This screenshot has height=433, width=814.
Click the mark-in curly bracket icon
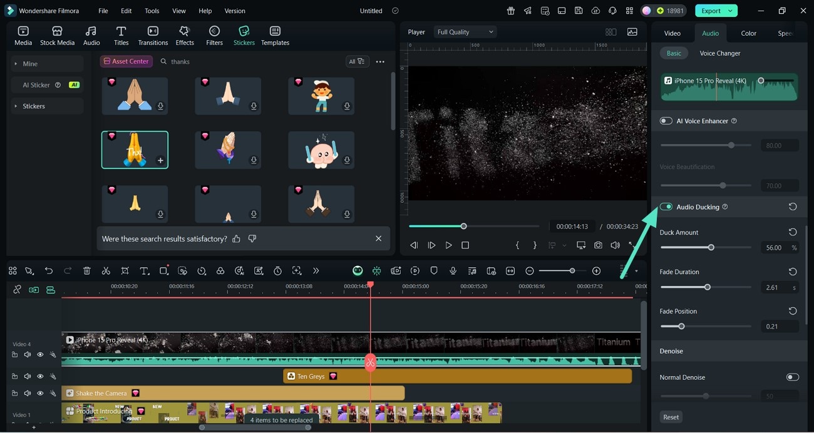tap(517, 245)
